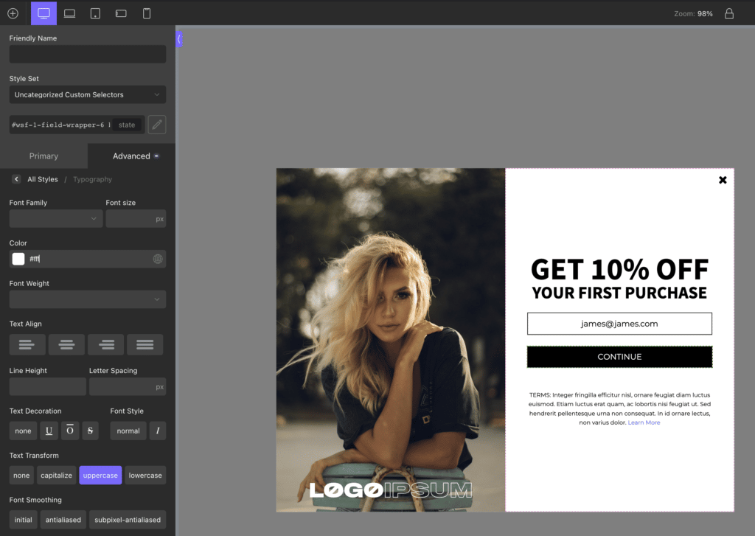Set font smoothing to subpixel-antialiased

pos(128,520)
